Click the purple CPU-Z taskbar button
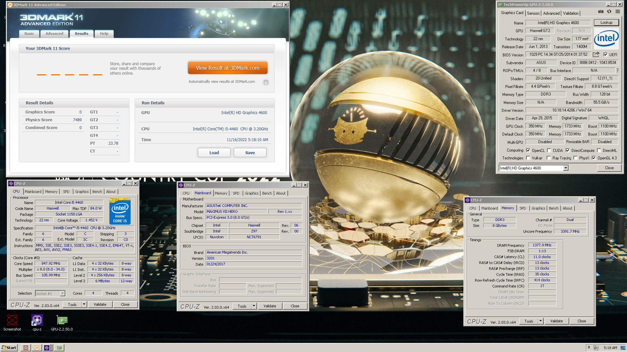Image resolution: width=627 pixels, height=352 pixels. coord(47,348)
